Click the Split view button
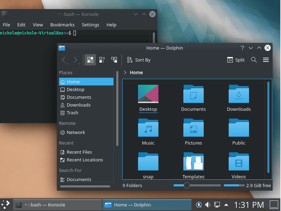The image size is (281, 211). 236,60
